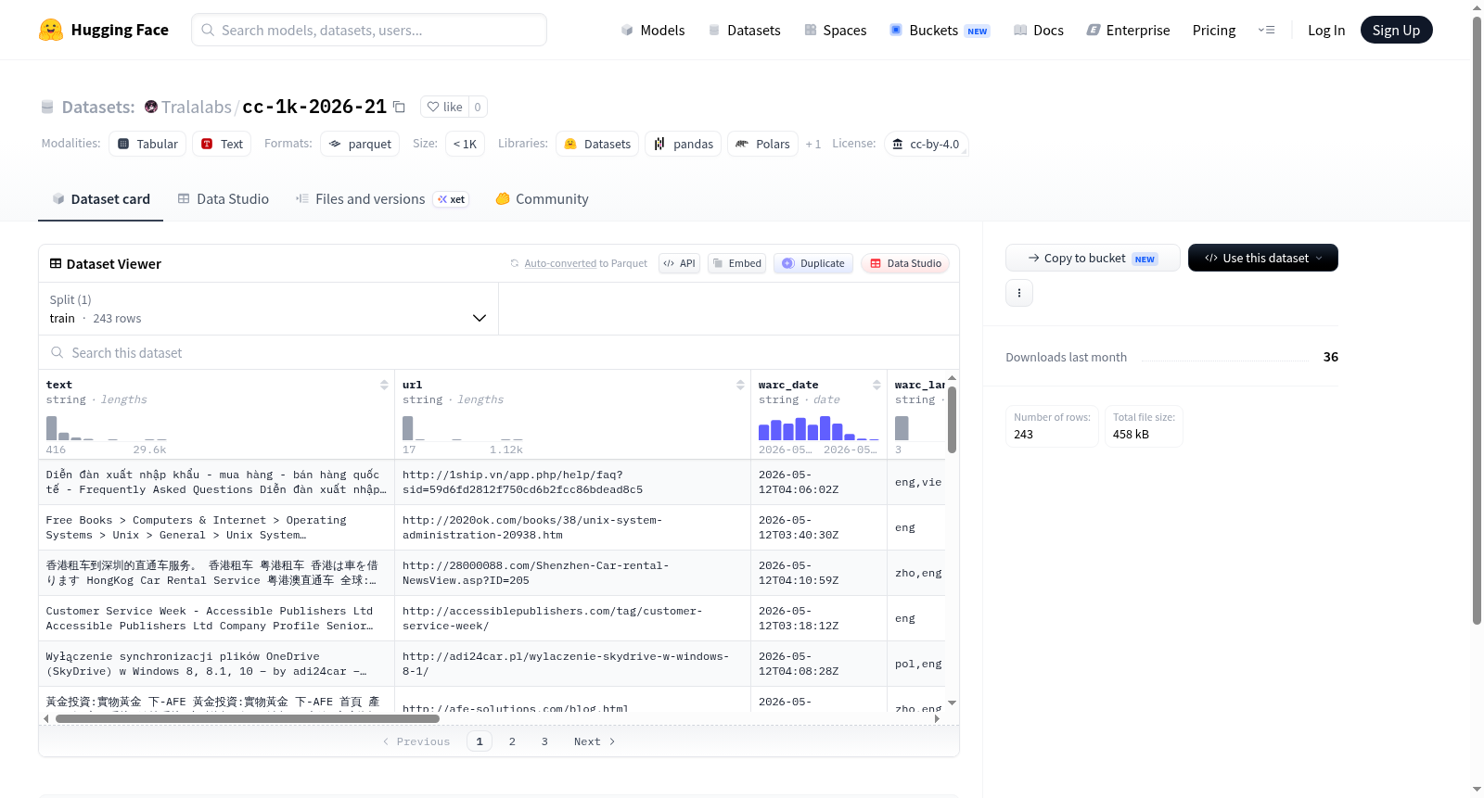Click the Hugging Face logo icon
1484x798 pixels.
pos(51,30)
